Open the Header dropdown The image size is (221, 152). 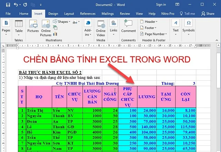pyautogui.click(x=149, y=21)
